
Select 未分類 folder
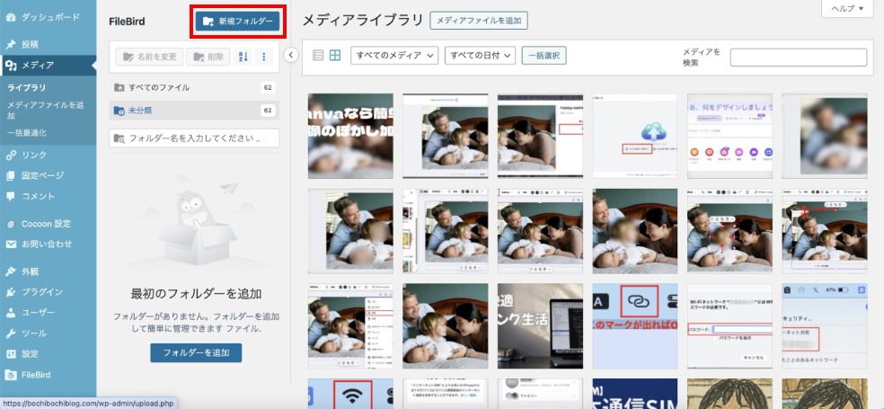tap(194, 111)
